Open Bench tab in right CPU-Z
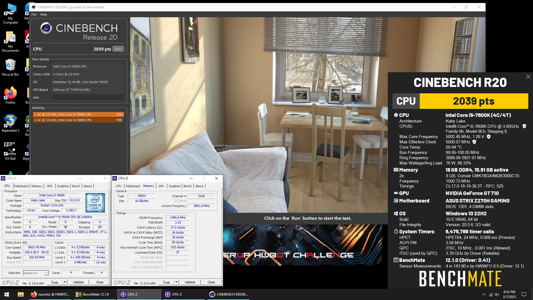The height and width of the screenshot is (300, 533). (188, 186)
